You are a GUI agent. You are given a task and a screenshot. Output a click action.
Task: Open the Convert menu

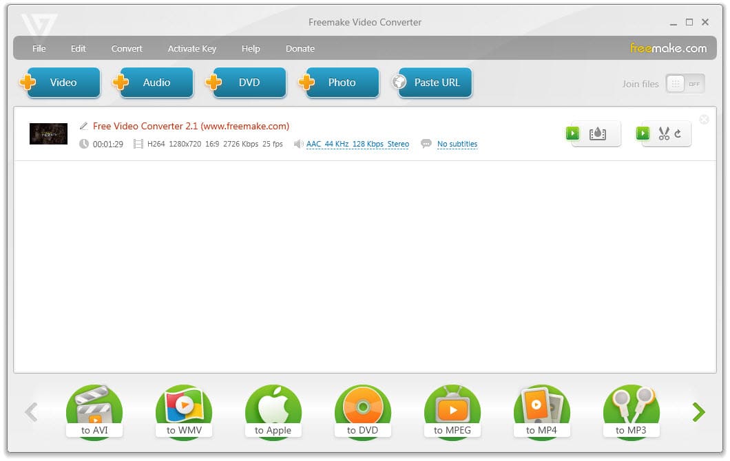127,48
